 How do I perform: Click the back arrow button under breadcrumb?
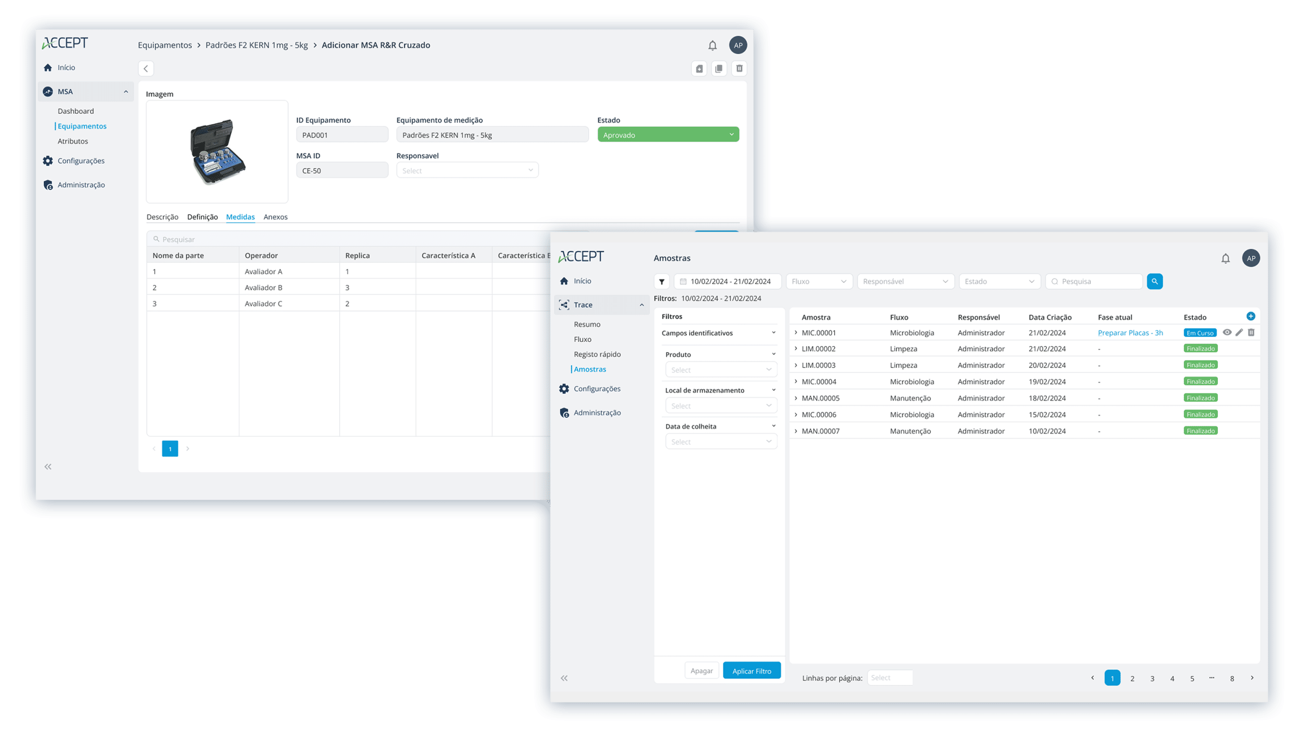tap(146, 68)
